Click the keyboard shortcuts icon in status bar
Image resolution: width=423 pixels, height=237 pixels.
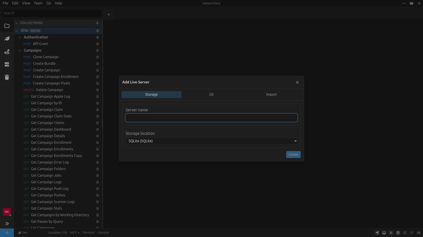click(419, 233)
